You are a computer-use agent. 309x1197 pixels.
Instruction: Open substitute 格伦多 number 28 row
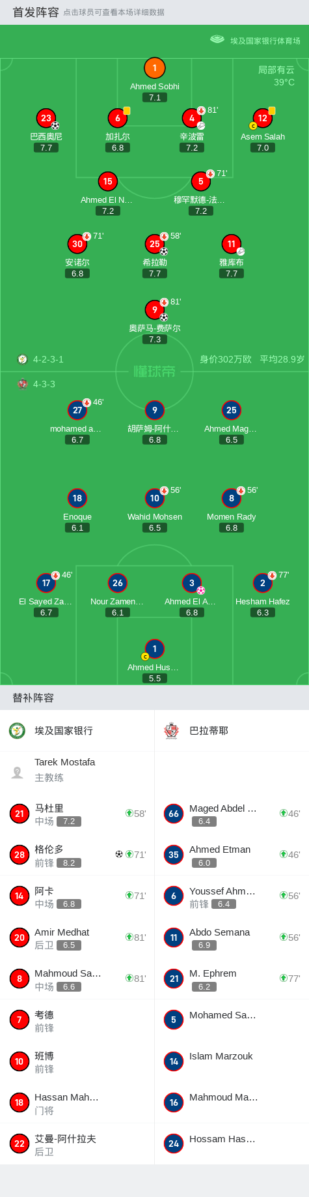tap(77, 855)
